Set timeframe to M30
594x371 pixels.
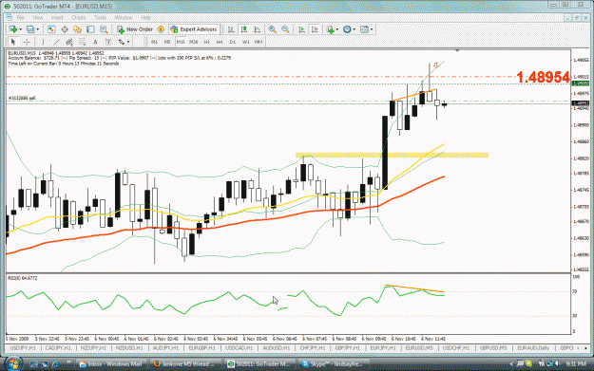(x=194, y=42)
